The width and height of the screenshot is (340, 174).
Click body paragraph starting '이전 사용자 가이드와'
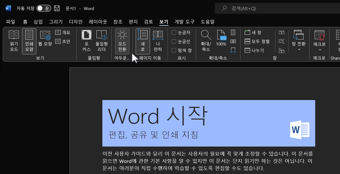208,161
